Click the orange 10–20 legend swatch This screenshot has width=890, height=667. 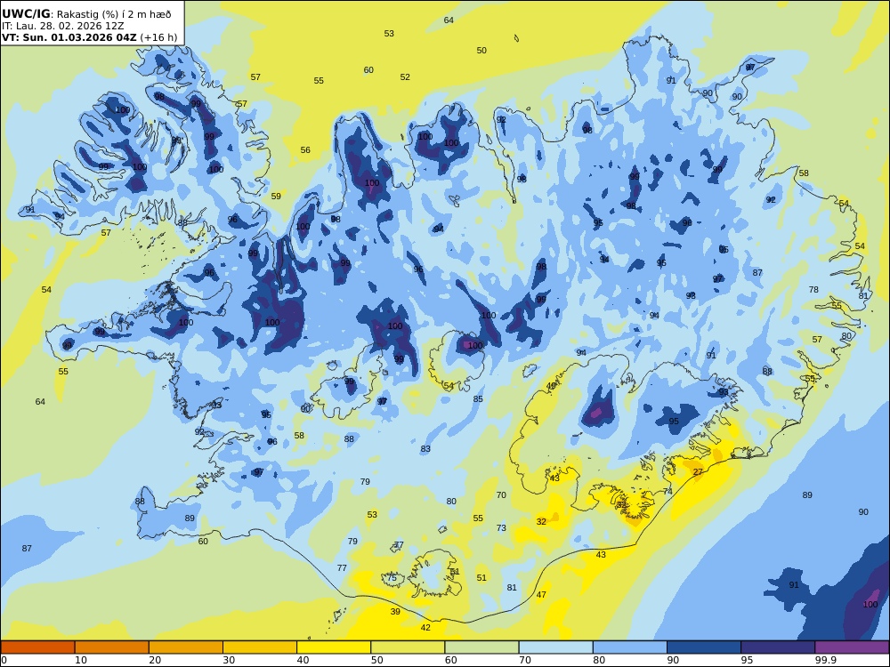point(112,647)
